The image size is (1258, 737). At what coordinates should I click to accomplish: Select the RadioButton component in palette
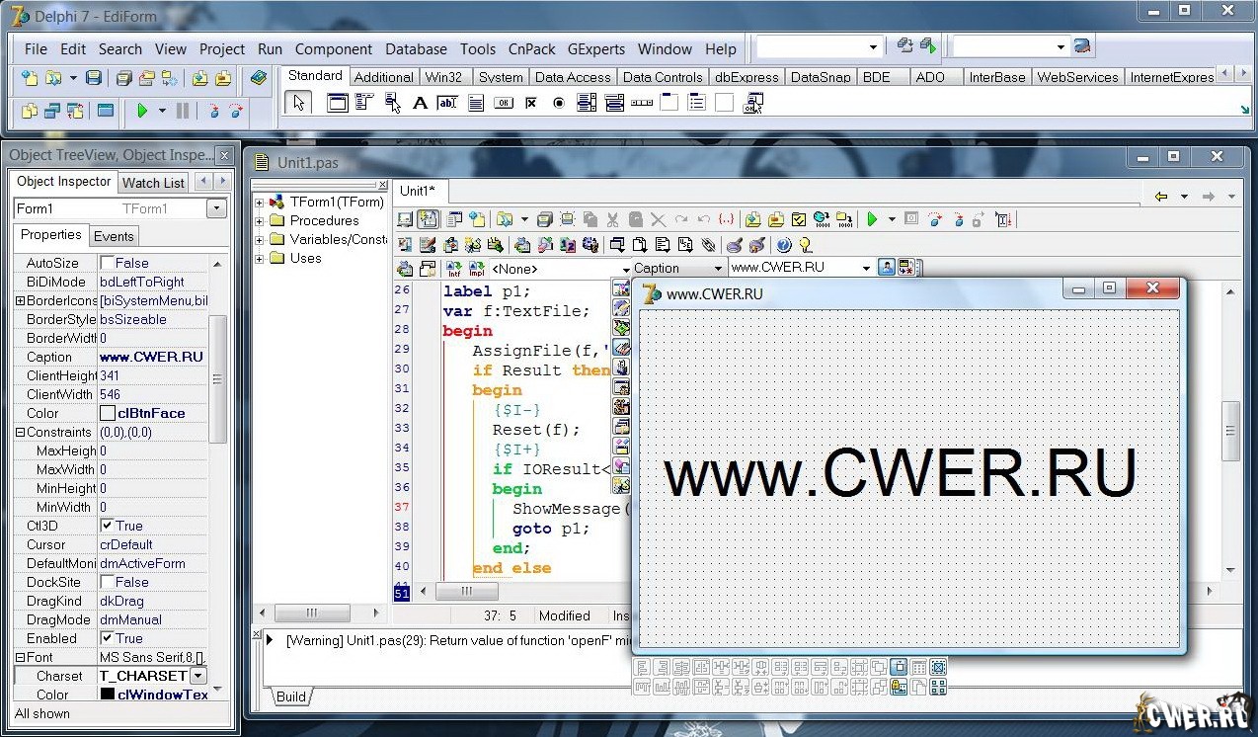point(559,103)
